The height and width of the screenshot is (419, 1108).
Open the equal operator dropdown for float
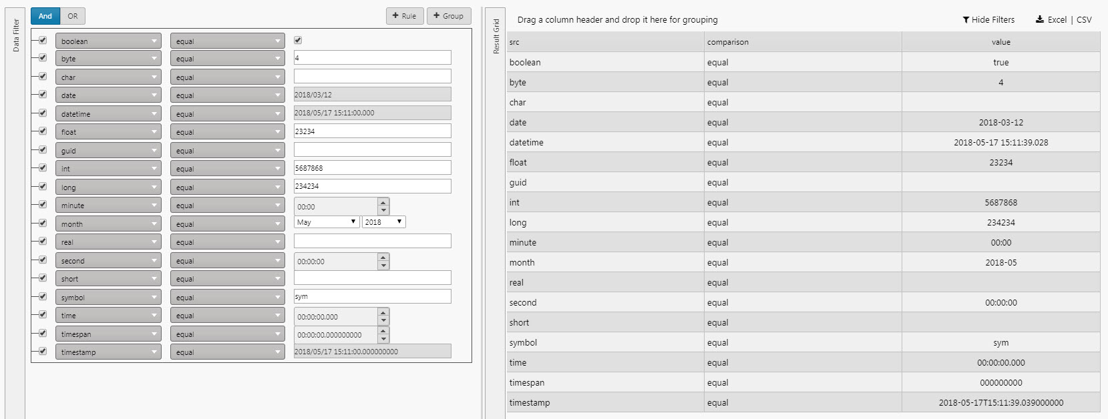tap(227, 132)
